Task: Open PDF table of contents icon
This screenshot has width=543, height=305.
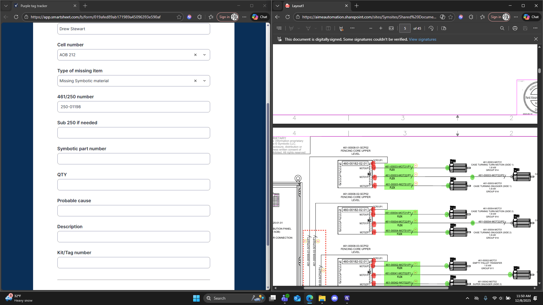Action: (279, 28)
